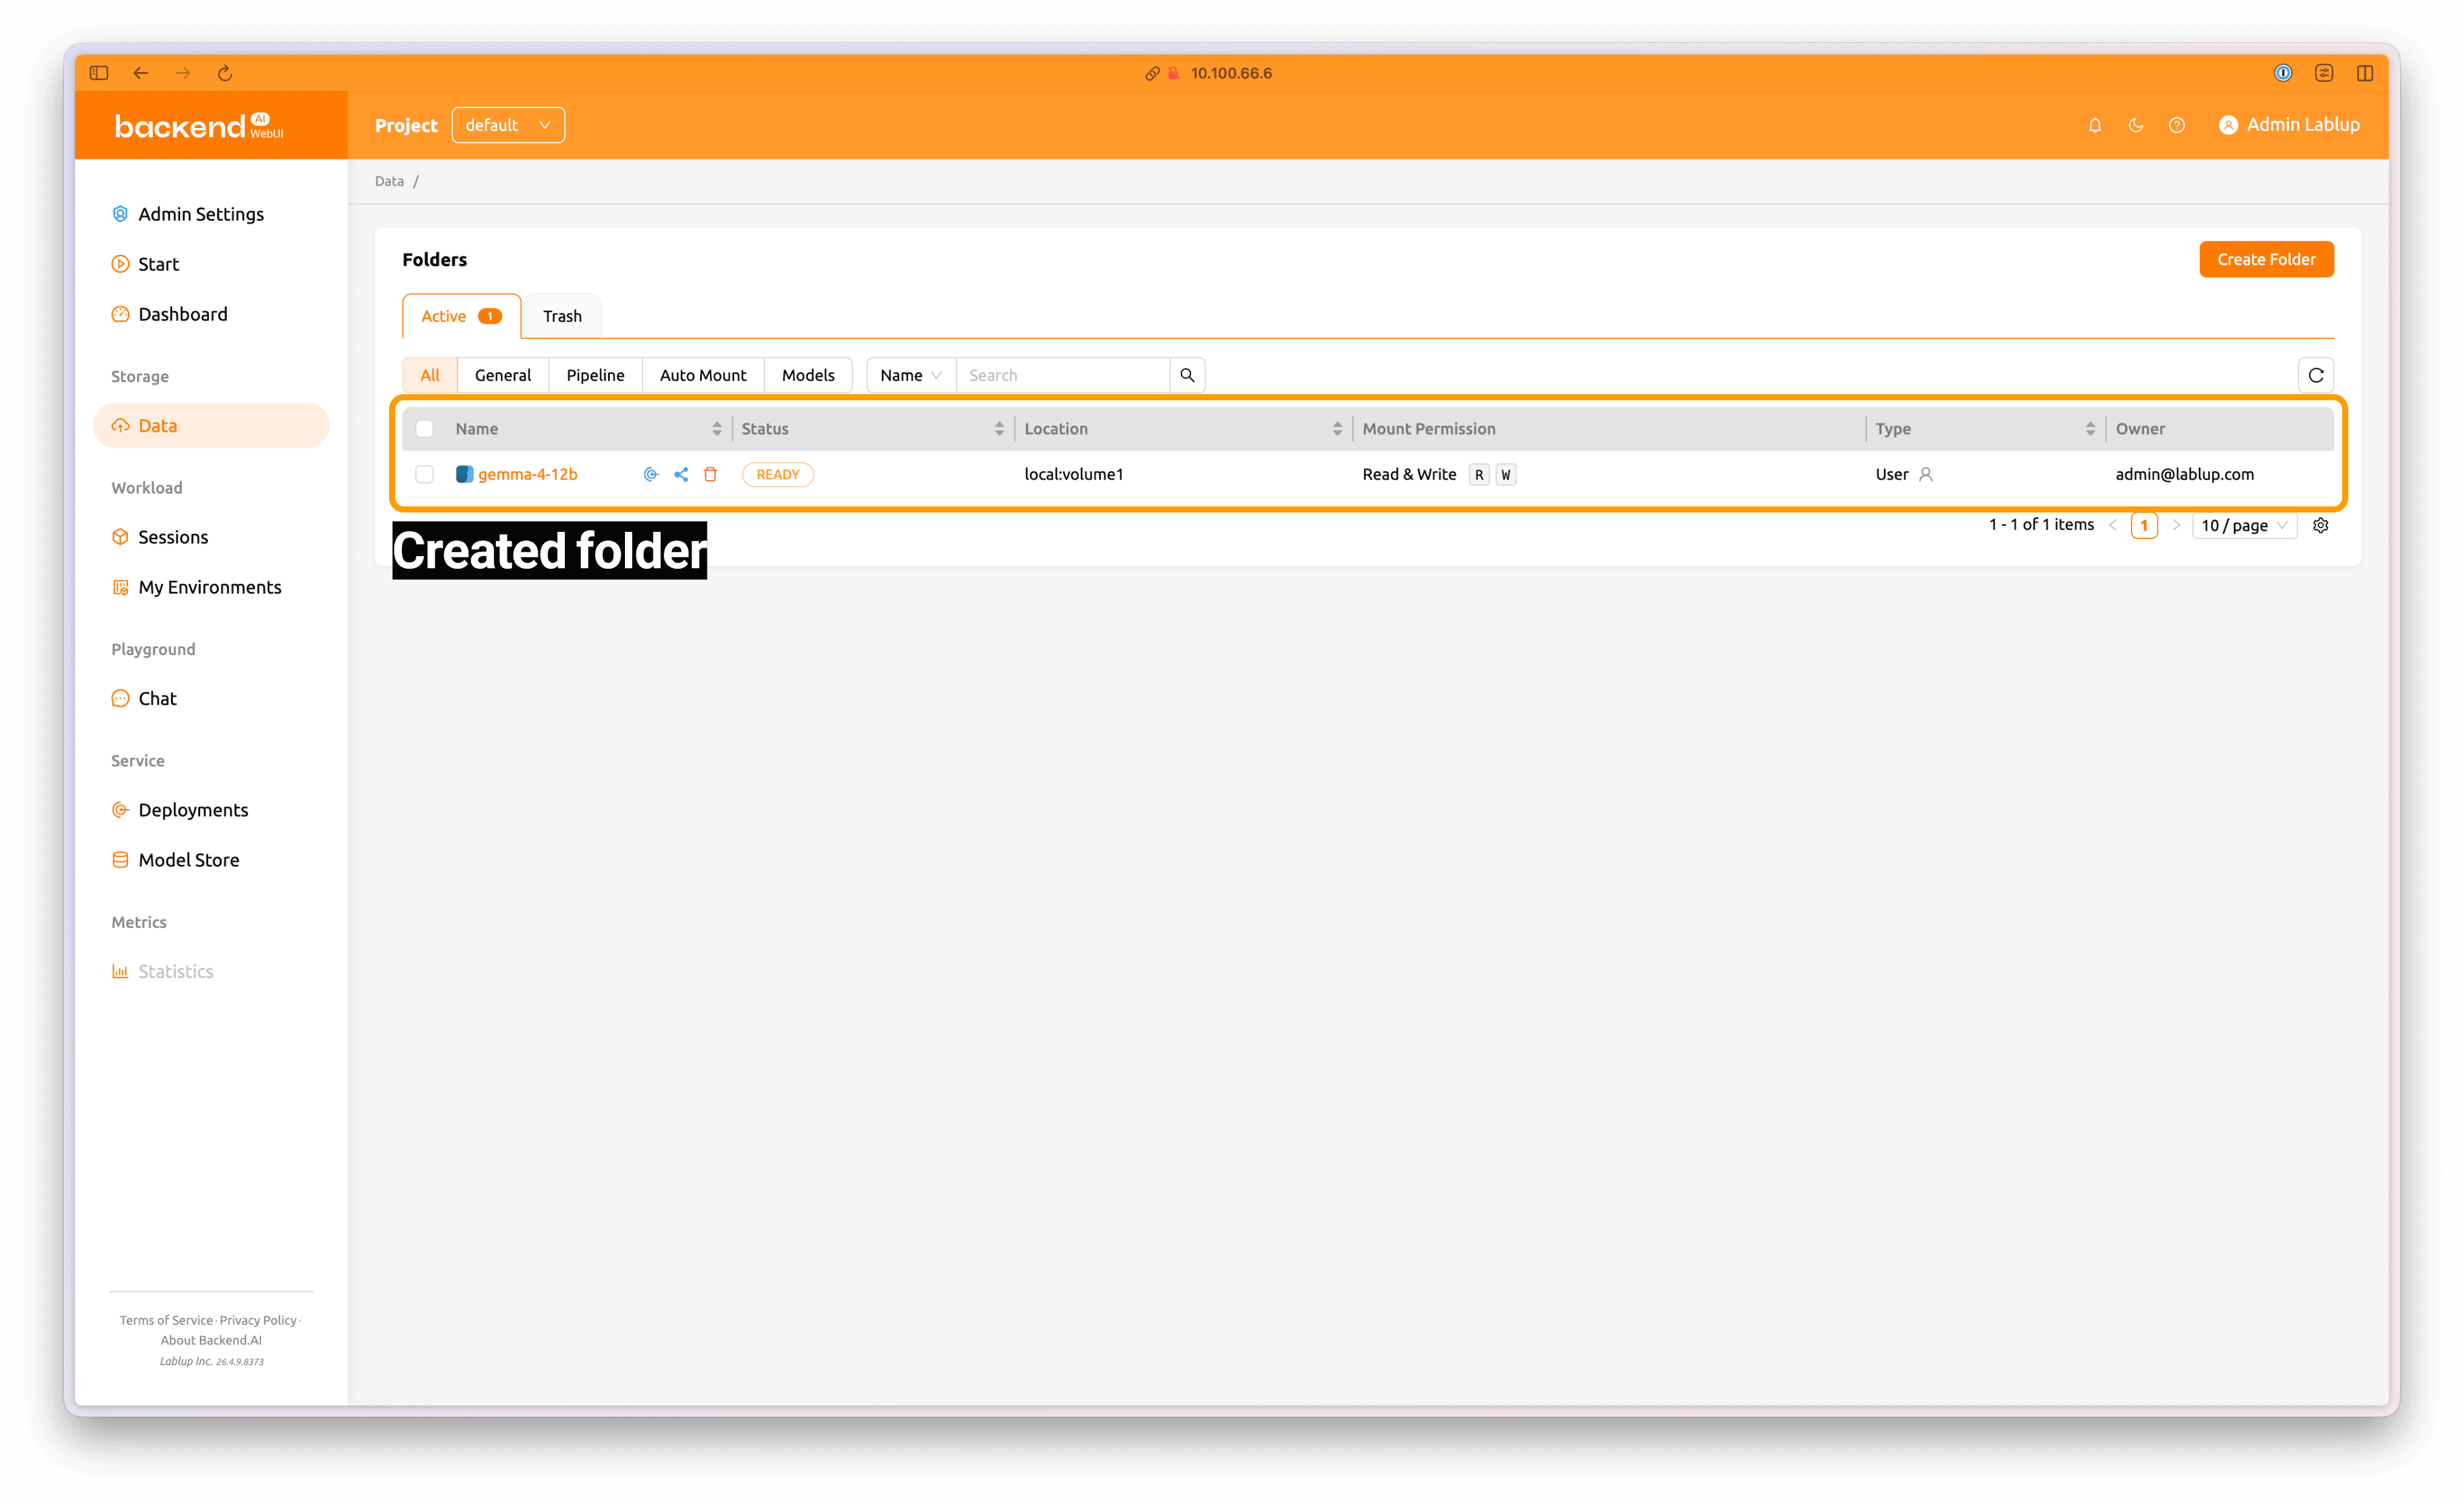Click the R permission badge
Screen dimensions: 2464x1501
tap(1479, 474)
